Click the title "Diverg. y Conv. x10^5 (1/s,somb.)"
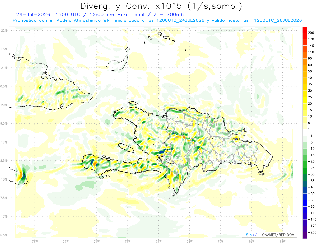 (x=161, y=6)
